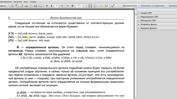Click the document scrollbar down arrow
The image size is (177, 99).
pyautogui.click(x=136, y=98)
